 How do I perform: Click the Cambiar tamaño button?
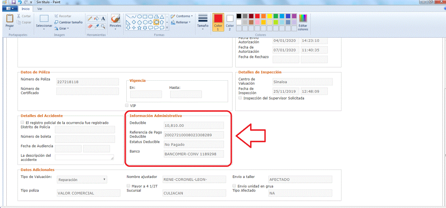coord(68,22)
